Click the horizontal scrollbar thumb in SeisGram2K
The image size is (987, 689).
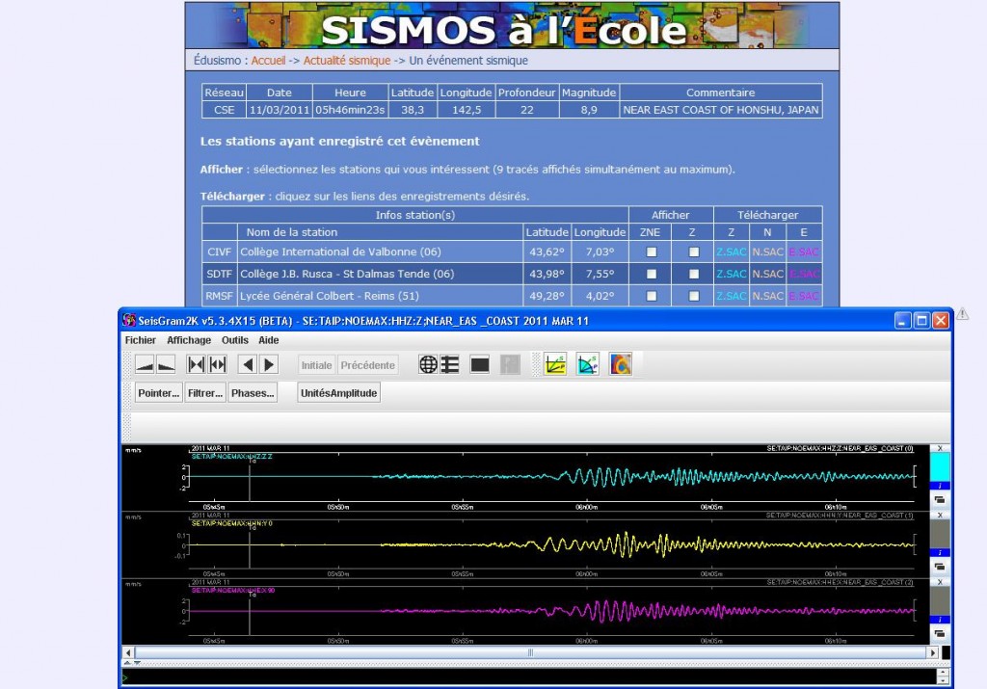pyautogui.click(x=531, y=652)
